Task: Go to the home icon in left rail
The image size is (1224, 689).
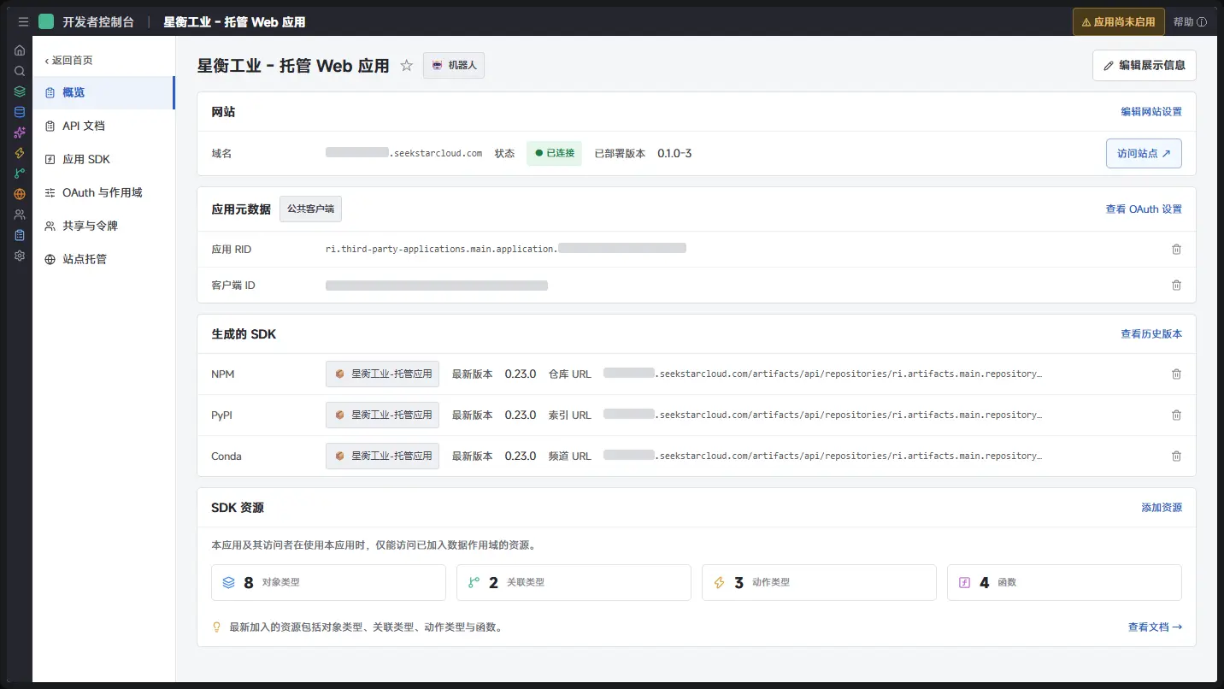Action: pyautogui.click(x=20, y=50)
